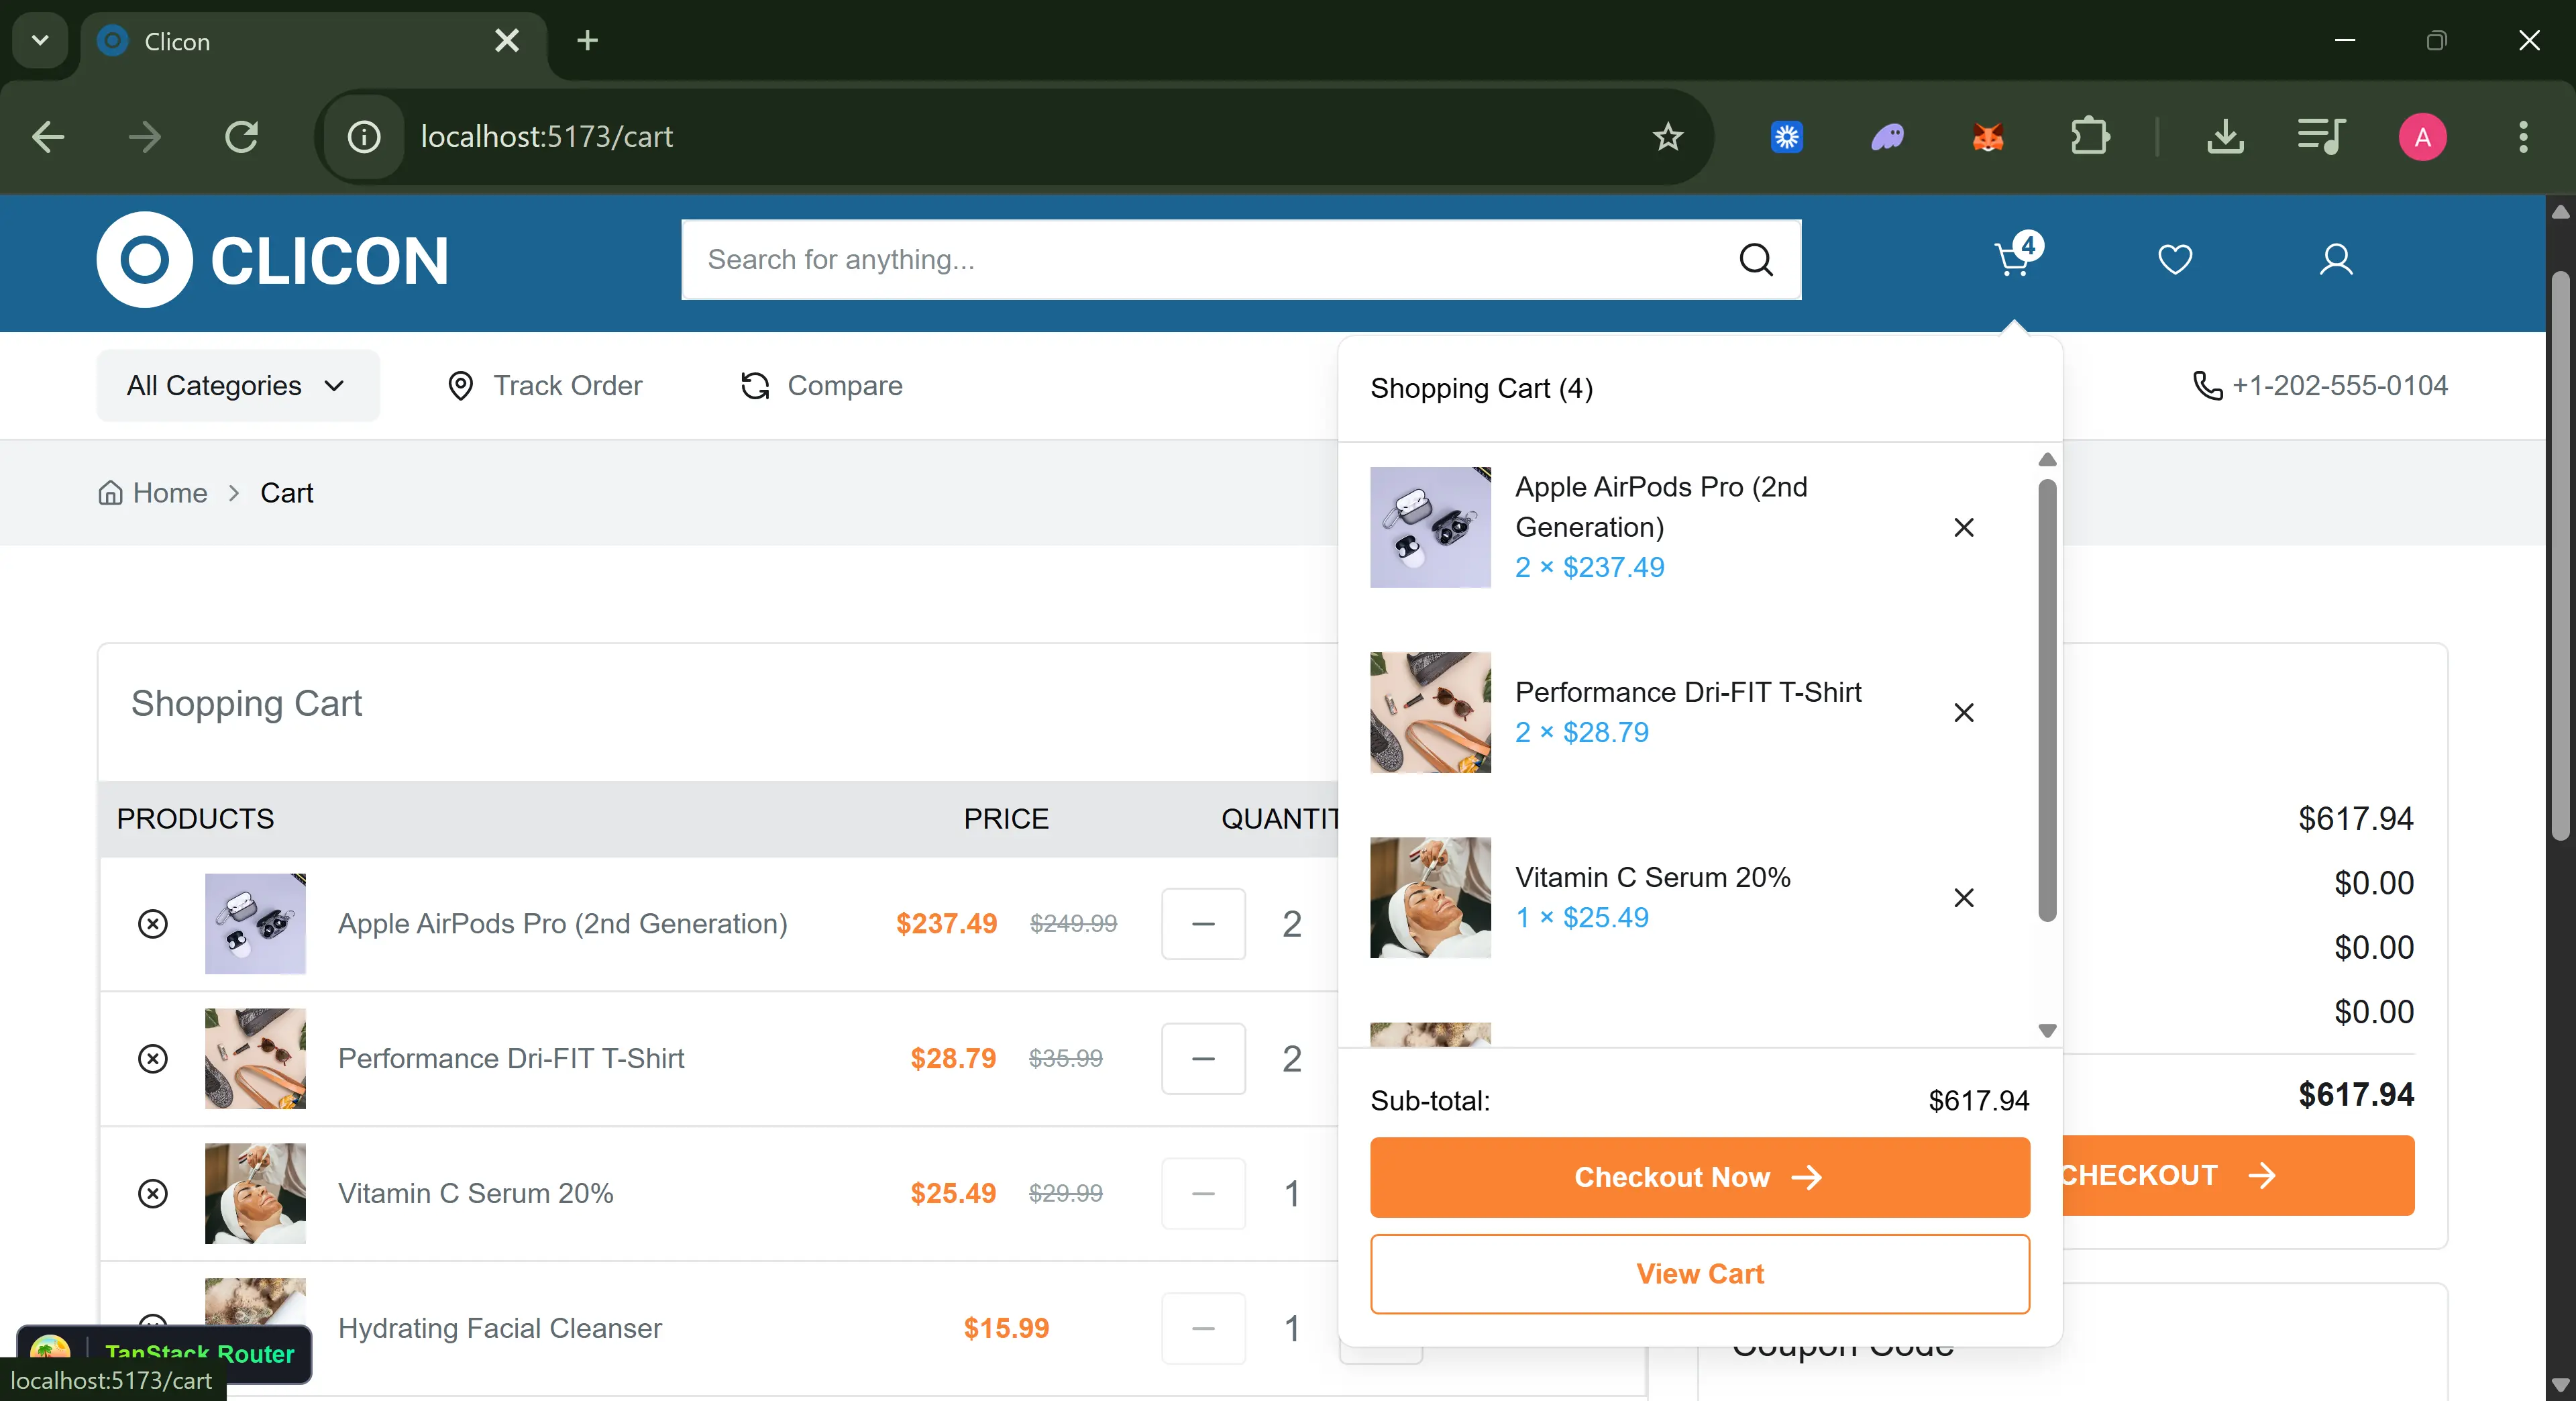Click the page vertical scrollbar thumb
This screenshot has width=2576, height=1401.
click(x=2560, y=555)
